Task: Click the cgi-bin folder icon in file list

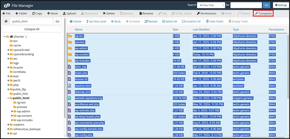Action: (70, 36)
